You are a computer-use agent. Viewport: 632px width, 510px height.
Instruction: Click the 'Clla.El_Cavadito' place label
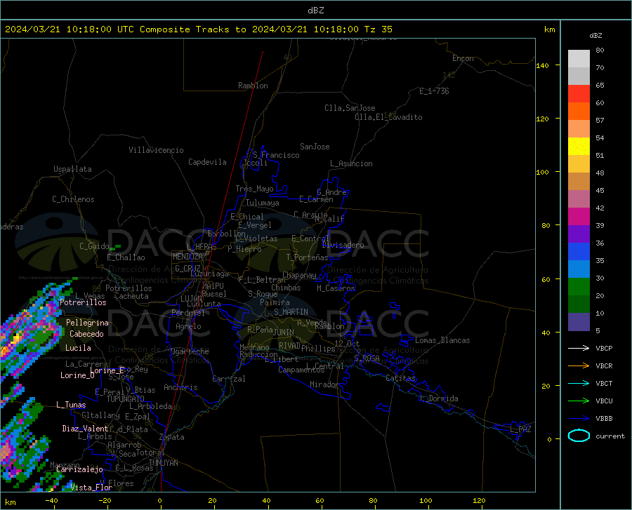[388, 118]
